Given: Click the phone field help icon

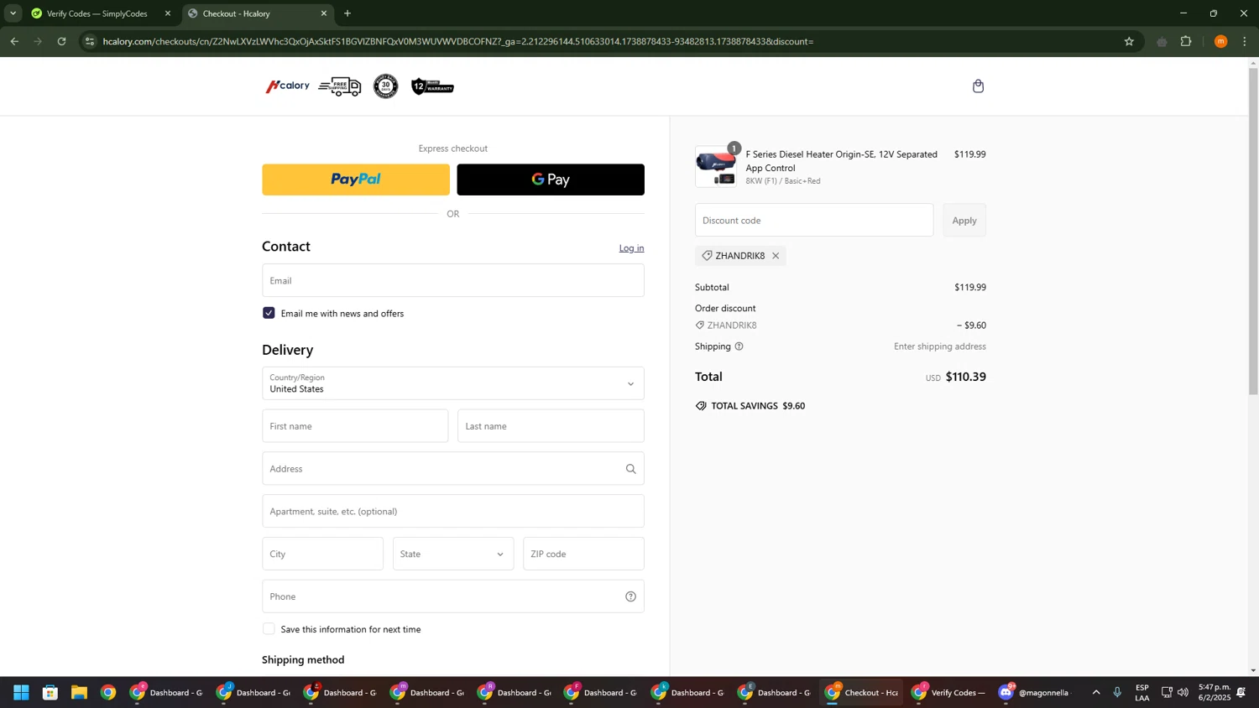Looking at the screenshot, I should [x=630, y=596].
